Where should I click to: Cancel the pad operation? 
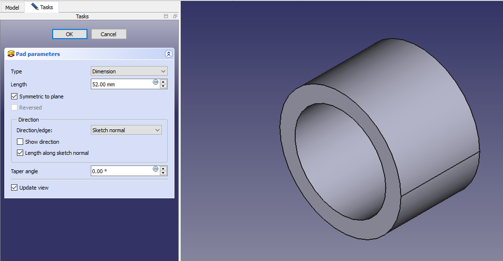click(109, 34)
